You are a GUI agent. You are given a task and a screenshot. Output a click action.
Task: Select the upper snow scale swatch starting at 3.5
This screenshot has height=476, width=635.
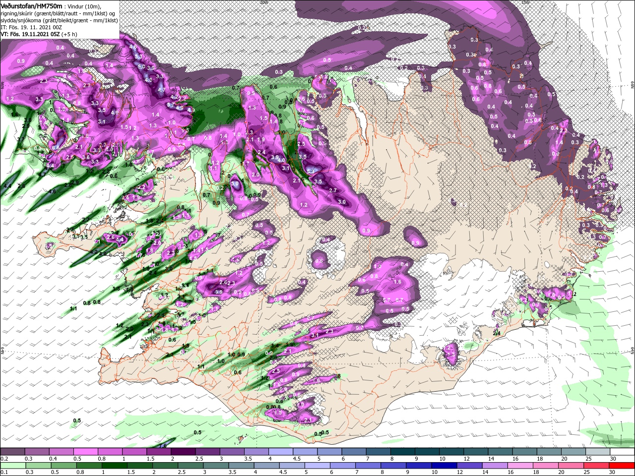point(255,452)
